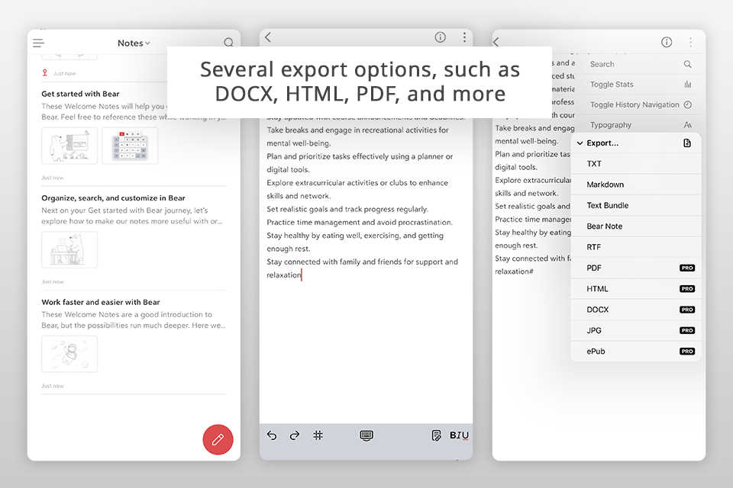Hide the keyboard using the keyboard icon
The image size is (733, 488).
point(366,435)
